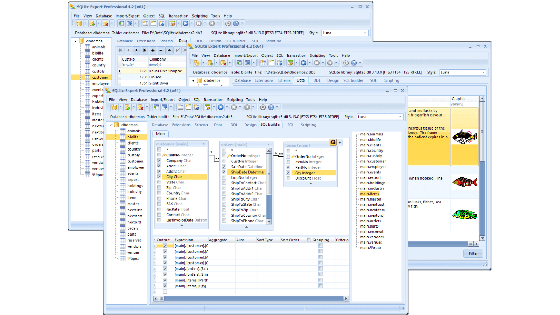Click horizontal scrollbar thumb of output grid
560x315 pixels.
(x=162, y=299)
